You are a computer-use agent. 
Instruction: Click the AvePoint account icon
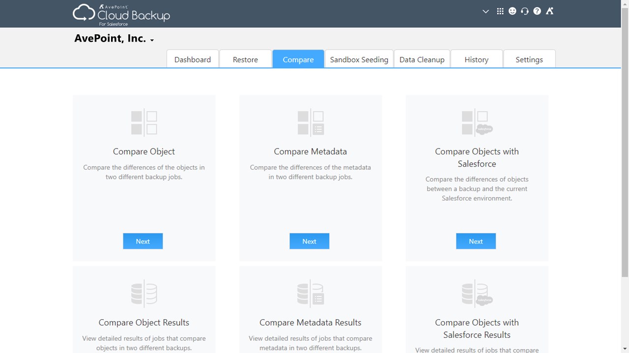coord(549,11)
